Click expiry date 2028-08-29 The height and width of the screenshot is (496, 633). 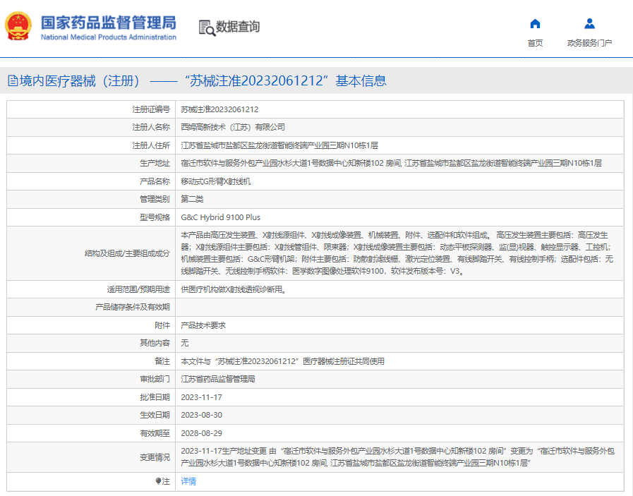(201, 433)
